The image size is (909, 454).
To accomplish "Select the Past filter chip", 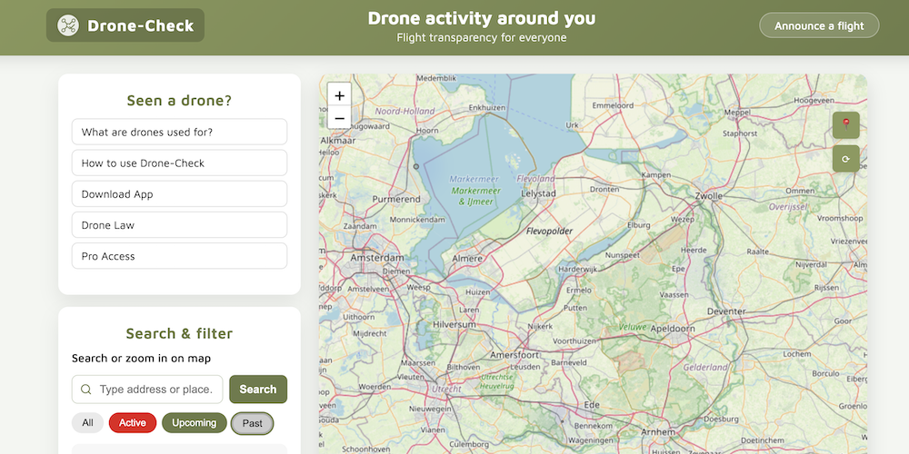I will [x=252, y=423].
